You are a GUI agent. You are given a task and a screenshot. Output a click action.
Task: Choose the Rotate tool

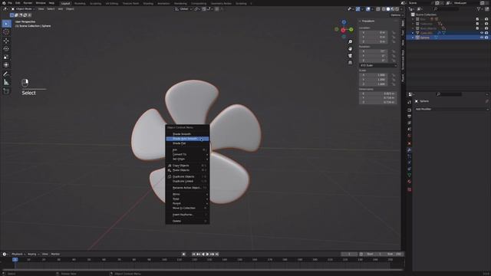[6, 49]
